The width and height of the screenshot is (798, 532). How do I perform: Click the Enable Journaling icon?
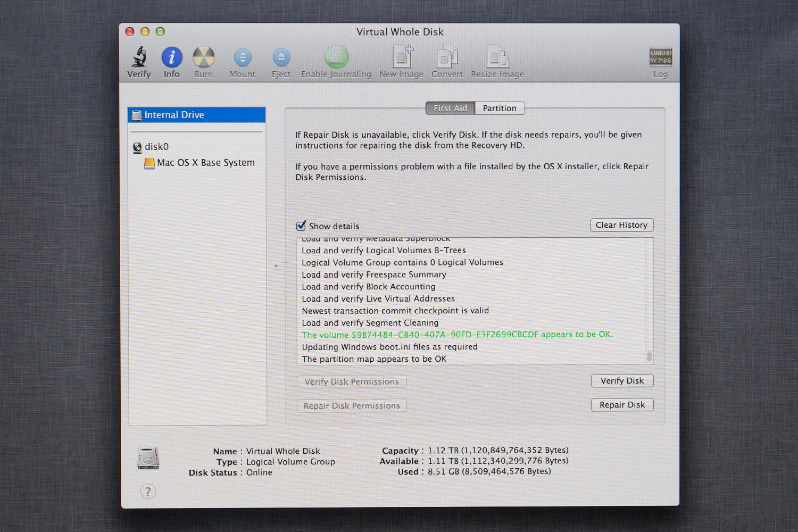point(336,57)
